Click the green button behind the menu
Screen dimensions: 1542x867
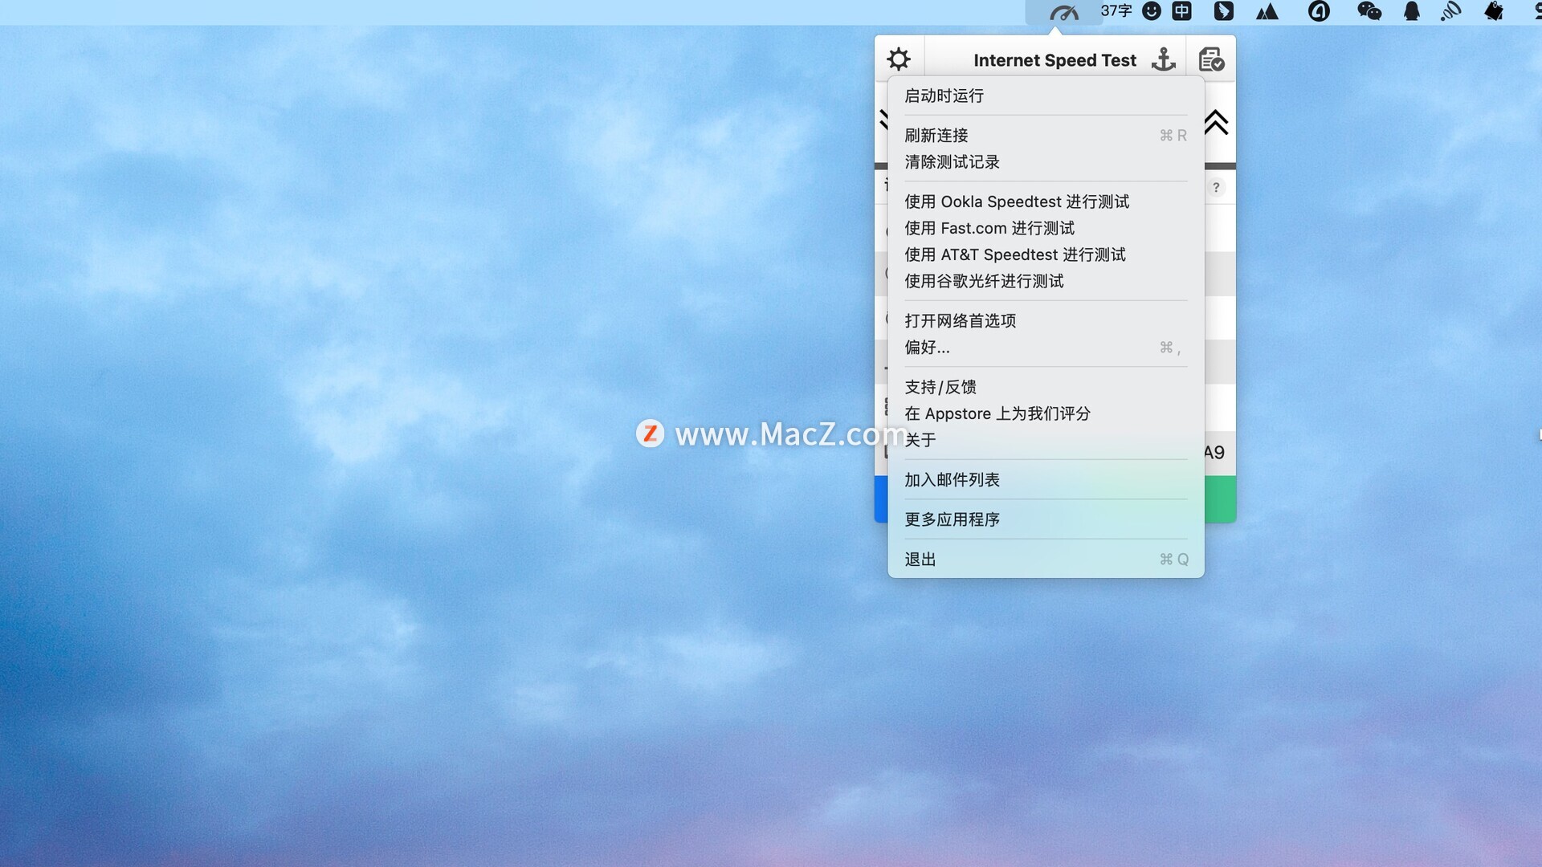(x=1220, y=499)
